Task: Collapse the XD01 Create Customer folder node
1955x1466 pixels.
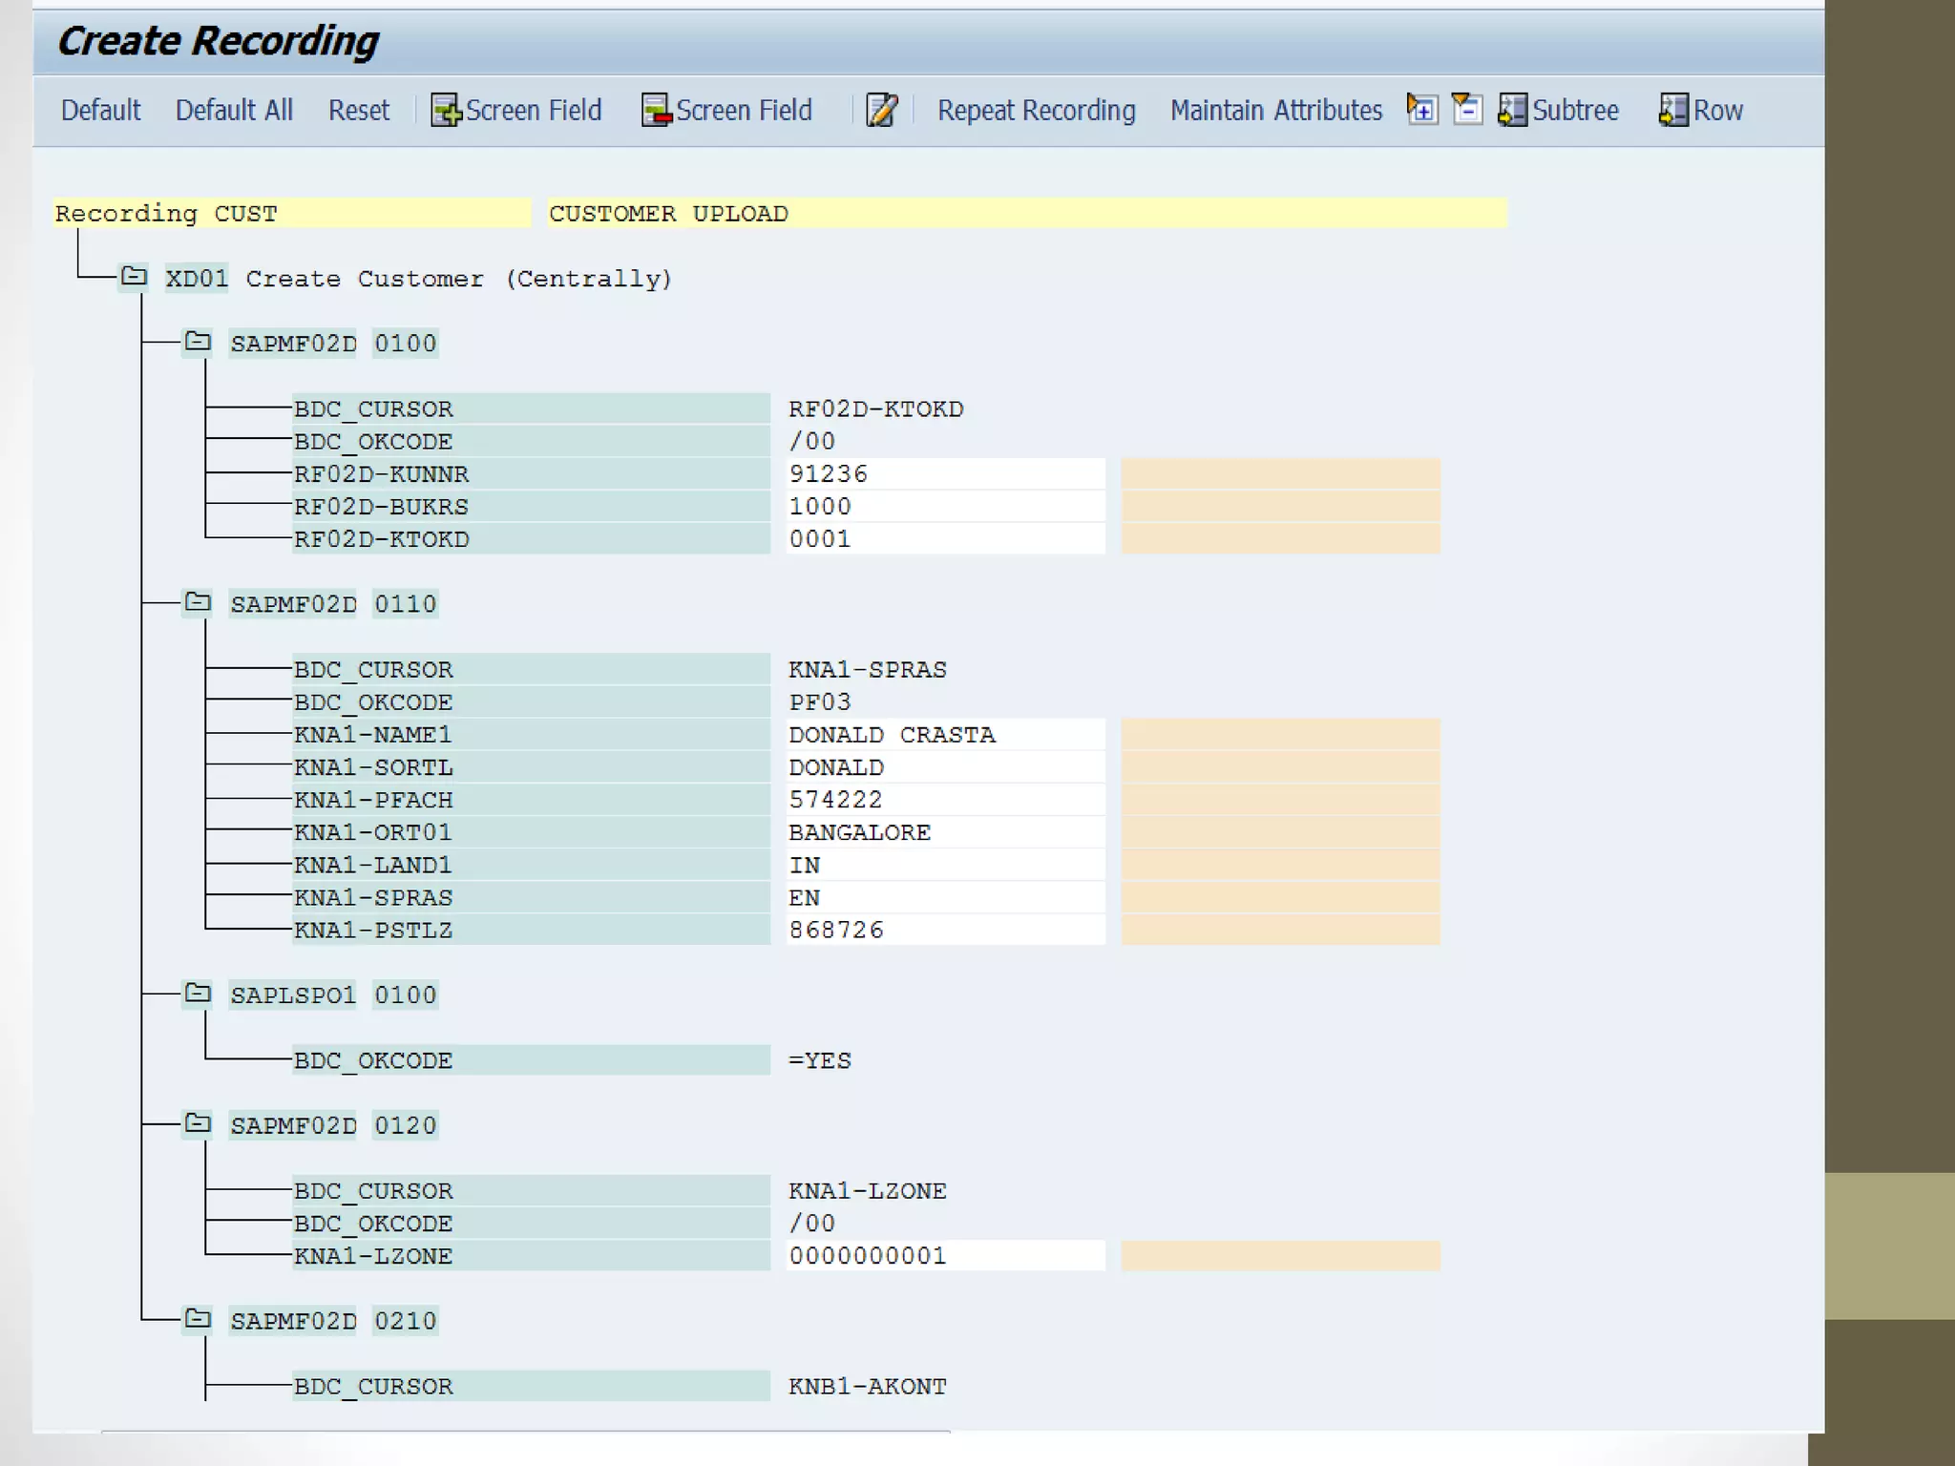Action: tap(134, 278)
